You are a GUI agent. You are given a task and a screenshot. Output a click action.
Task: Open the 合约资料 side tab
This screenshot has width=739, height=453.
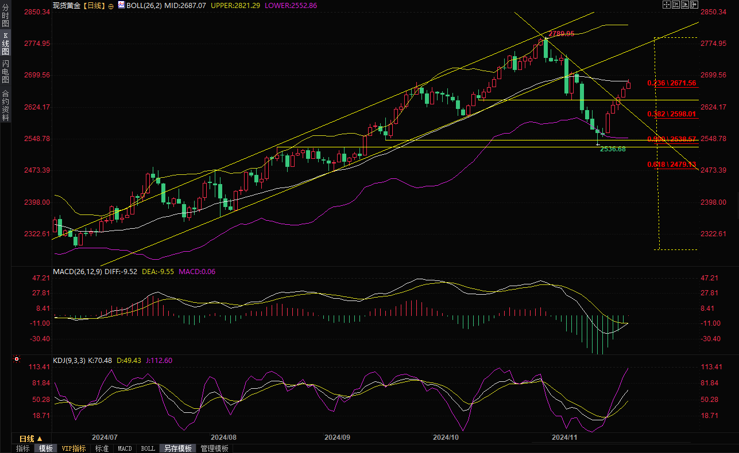tap(5, 106)
